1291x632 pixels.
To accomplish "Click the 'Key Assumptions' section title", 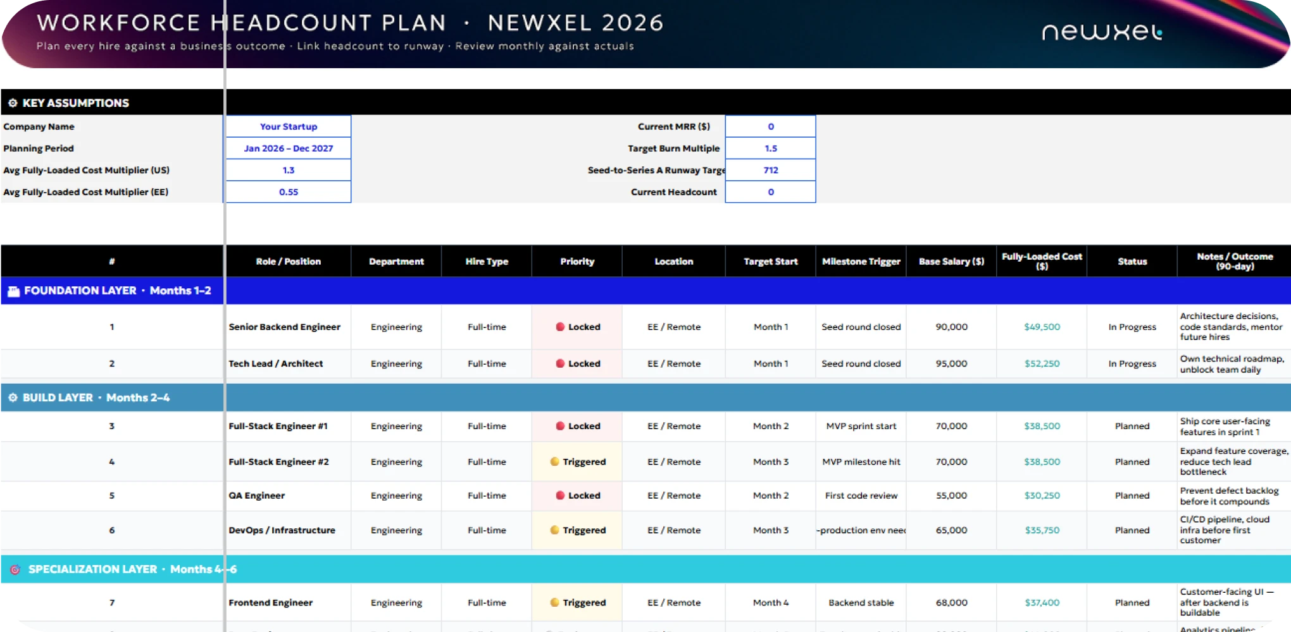I will click(x=76, y=103).
